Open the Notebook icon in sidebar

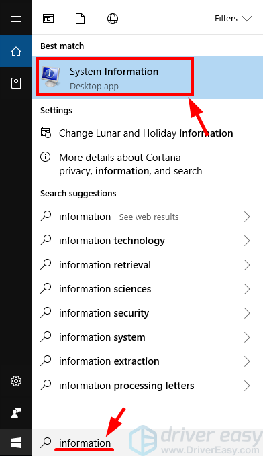pyautogui.click(x=16, y=83)
